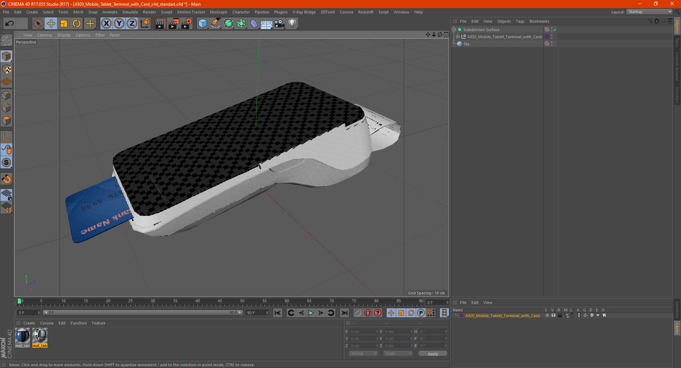681x368 pixels.
Task: Play the animation forward
Action: (311, 313)
